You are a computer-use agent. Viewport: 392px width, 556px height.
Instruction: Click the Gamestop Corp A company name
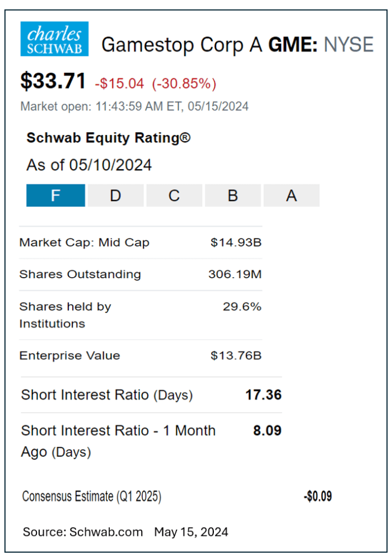[x=181, y=44]
